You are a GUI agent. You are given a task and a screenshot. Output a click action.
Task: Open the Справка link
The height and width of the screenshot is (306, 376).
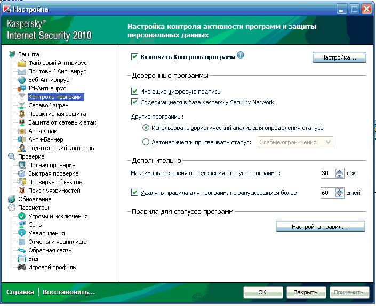(x=20, y=292)
